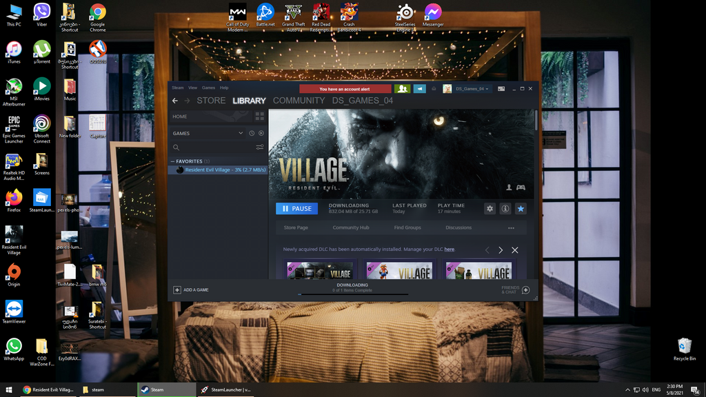Click the library search field

click(x=212, y=147)
